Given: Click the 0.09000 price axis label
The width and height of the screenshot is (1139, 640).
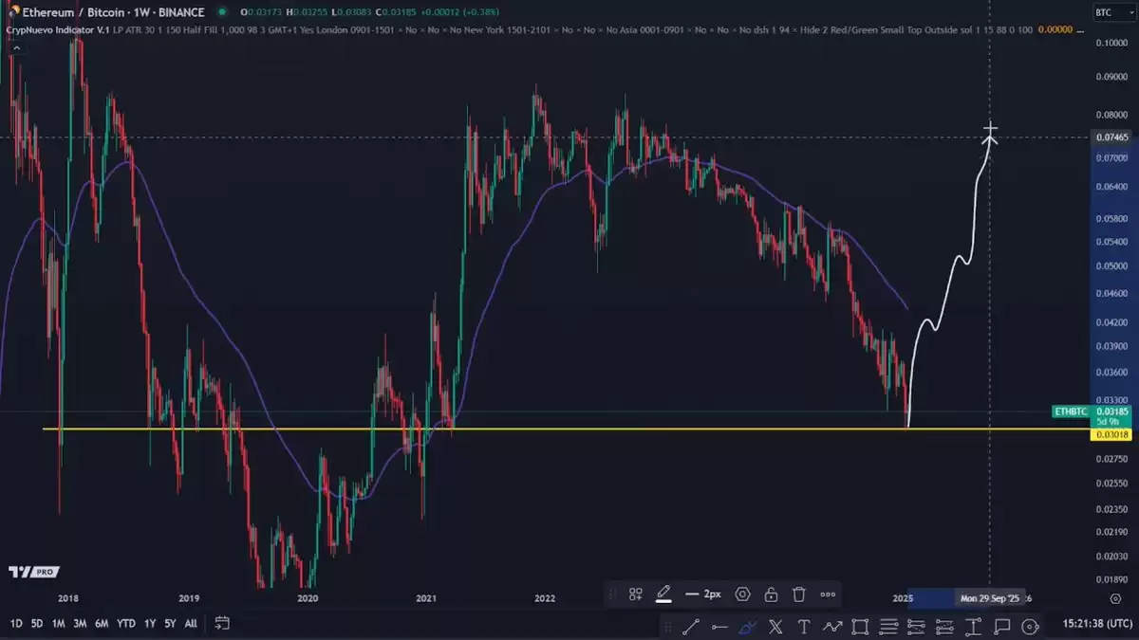Looking at the screenshot, I should click(1111, 78).
